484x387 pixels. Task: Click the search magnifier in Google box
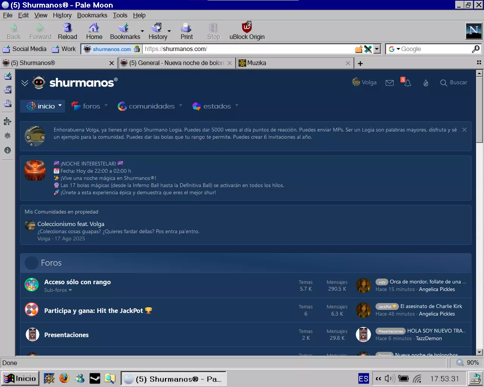(476, 49)
